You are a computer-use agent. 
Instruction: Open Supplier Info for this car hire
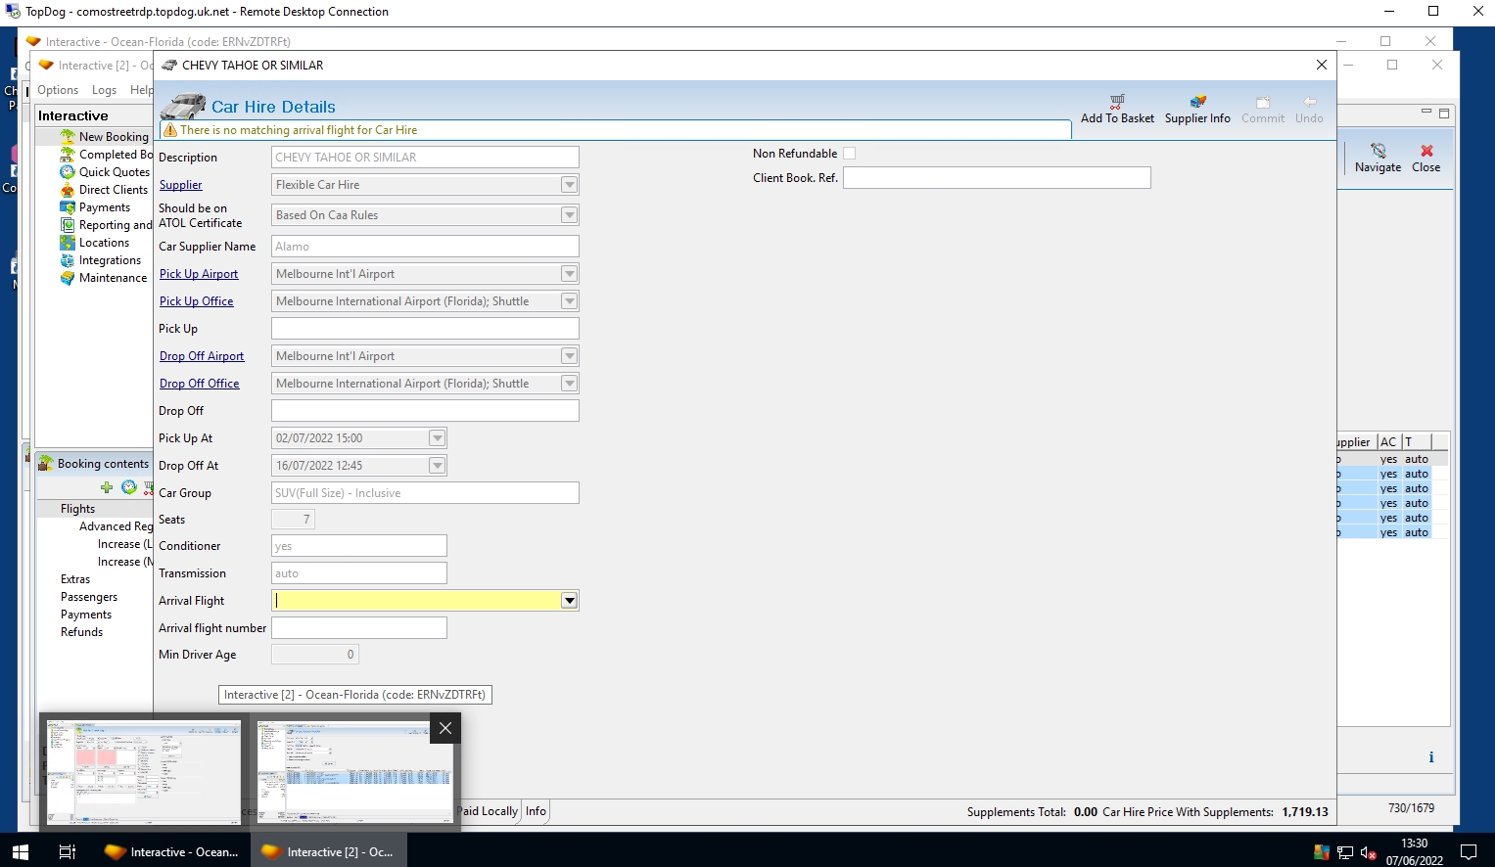click(x=1197, y=109)
